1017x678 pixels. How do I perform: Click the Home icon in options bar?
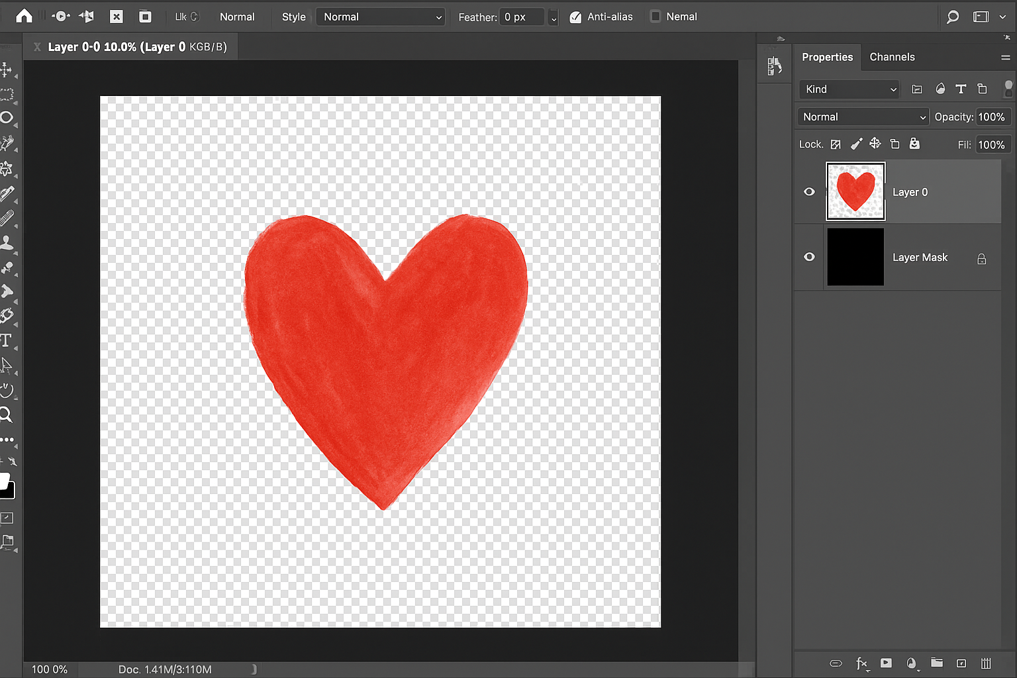click(x=24, y=17)
